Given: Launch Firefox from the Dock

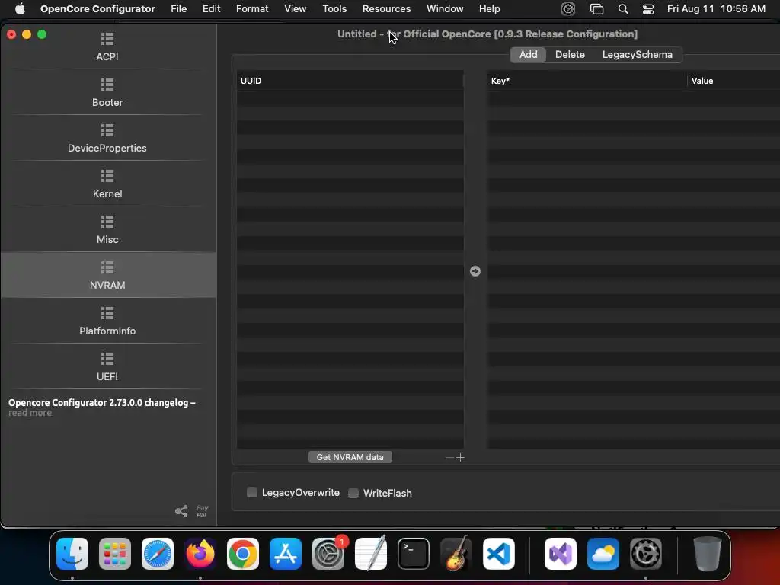Looking at the screenshot, I should click(200, 554).
